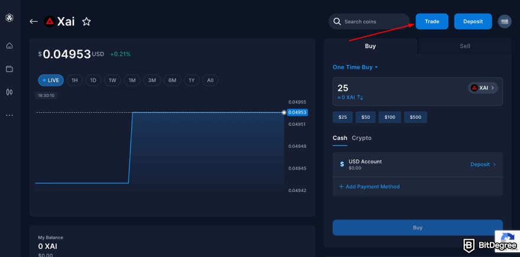Swap currency with the arrows icon
This screenshot has width=520, height=257.
click(360, 97)
